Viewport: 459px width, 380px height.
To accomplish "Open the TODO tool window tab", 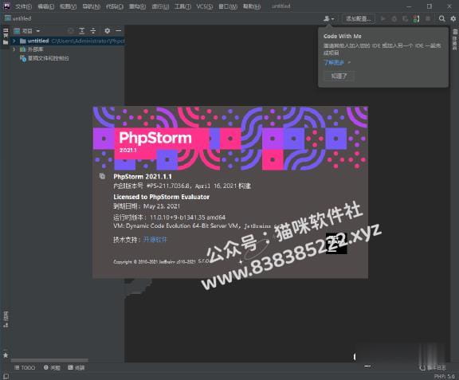I will pos(25,367).
